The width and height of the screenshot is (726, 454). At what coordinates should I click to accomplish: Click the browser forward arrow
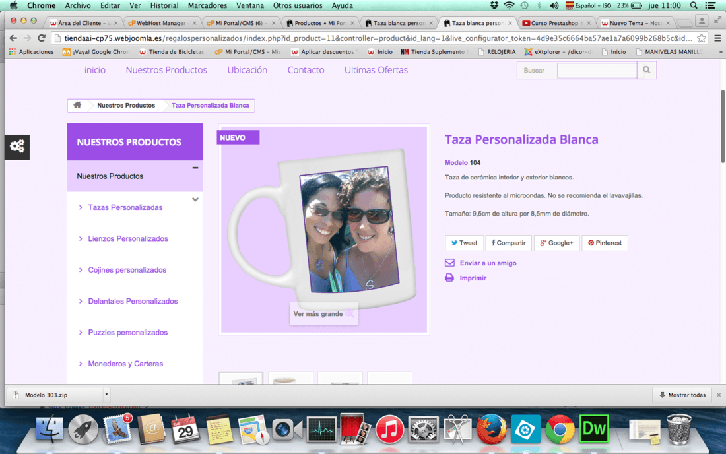click(x=27, y=38)
